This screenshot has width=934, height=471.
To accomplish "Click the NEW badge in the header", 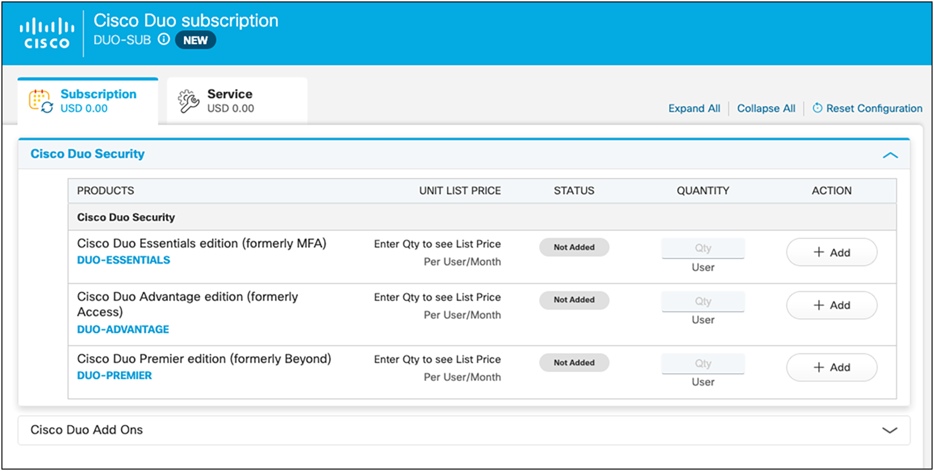I will 195,40.
